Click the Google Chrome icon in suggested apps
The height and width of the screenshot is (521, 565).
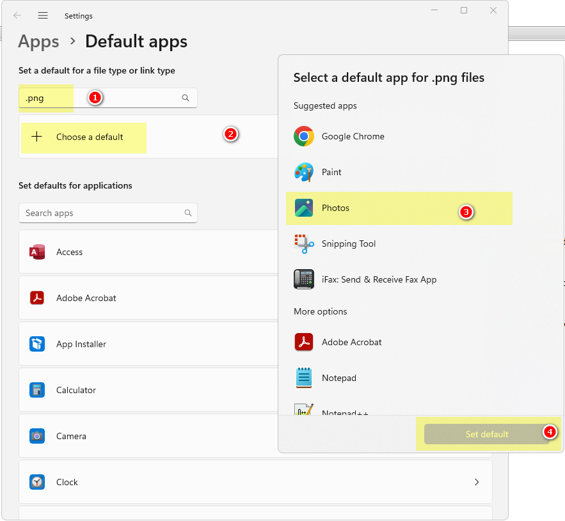pyautogui.click(x=304, y=136)
